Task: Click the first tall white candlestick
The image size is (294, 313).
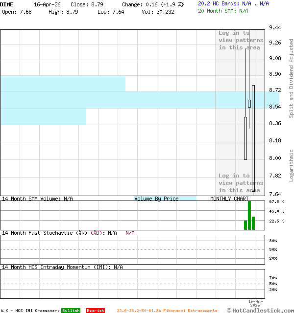Action: pyautogui.click(x=245, y=138)
